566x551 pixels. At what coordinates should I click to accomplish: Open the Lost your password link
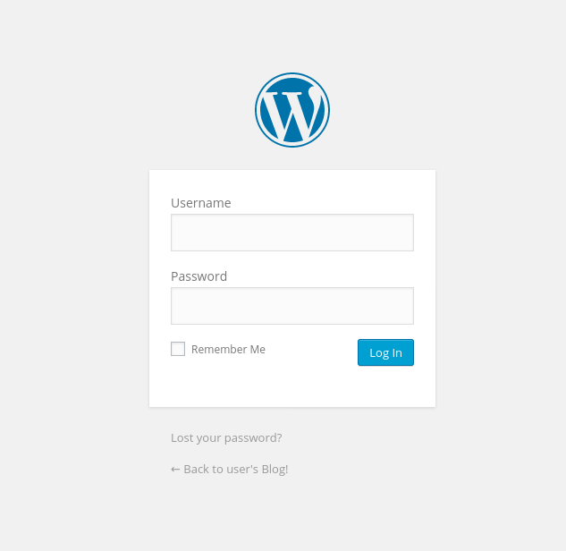(226, 438)
